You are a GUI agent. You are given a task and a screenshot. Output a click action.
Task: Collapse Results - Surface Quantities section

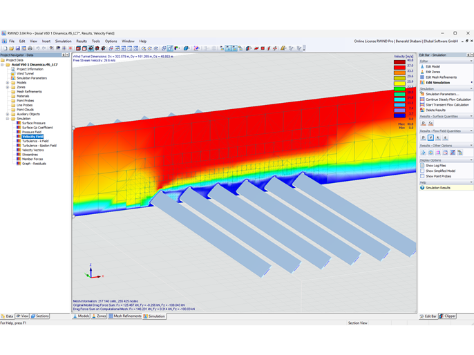pos(471,116)
